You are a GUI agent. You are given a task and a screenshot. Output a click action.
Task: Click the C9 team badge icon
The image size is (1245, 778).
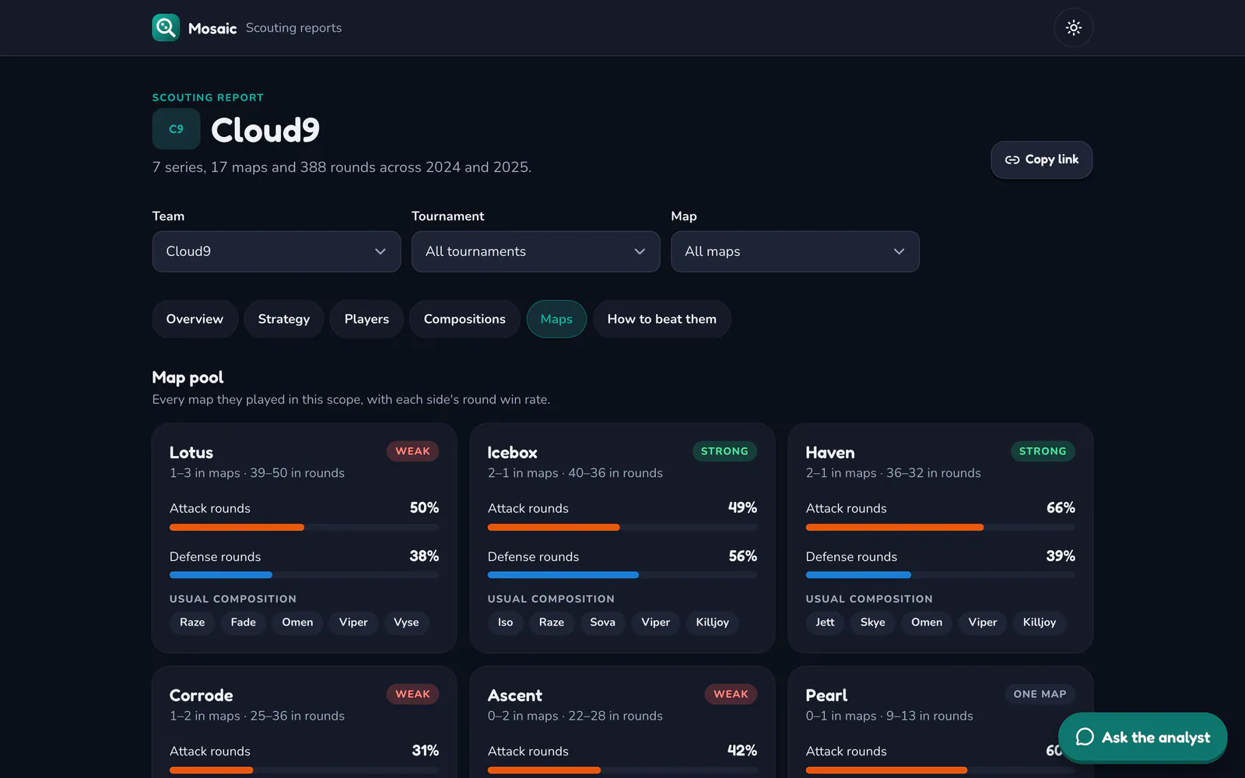177,129
